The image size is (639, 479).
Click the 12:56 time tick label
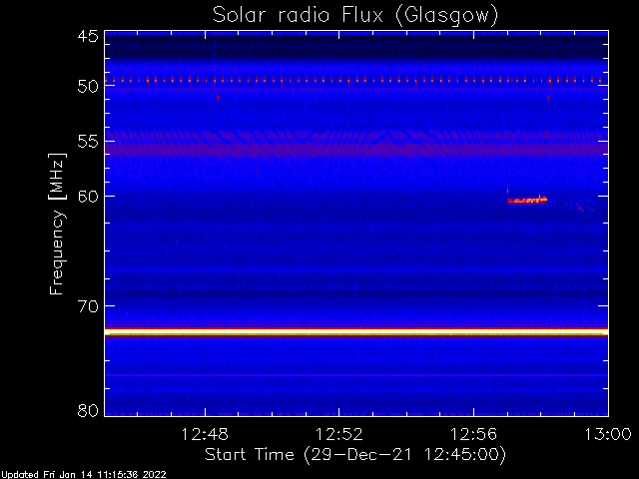473,435
